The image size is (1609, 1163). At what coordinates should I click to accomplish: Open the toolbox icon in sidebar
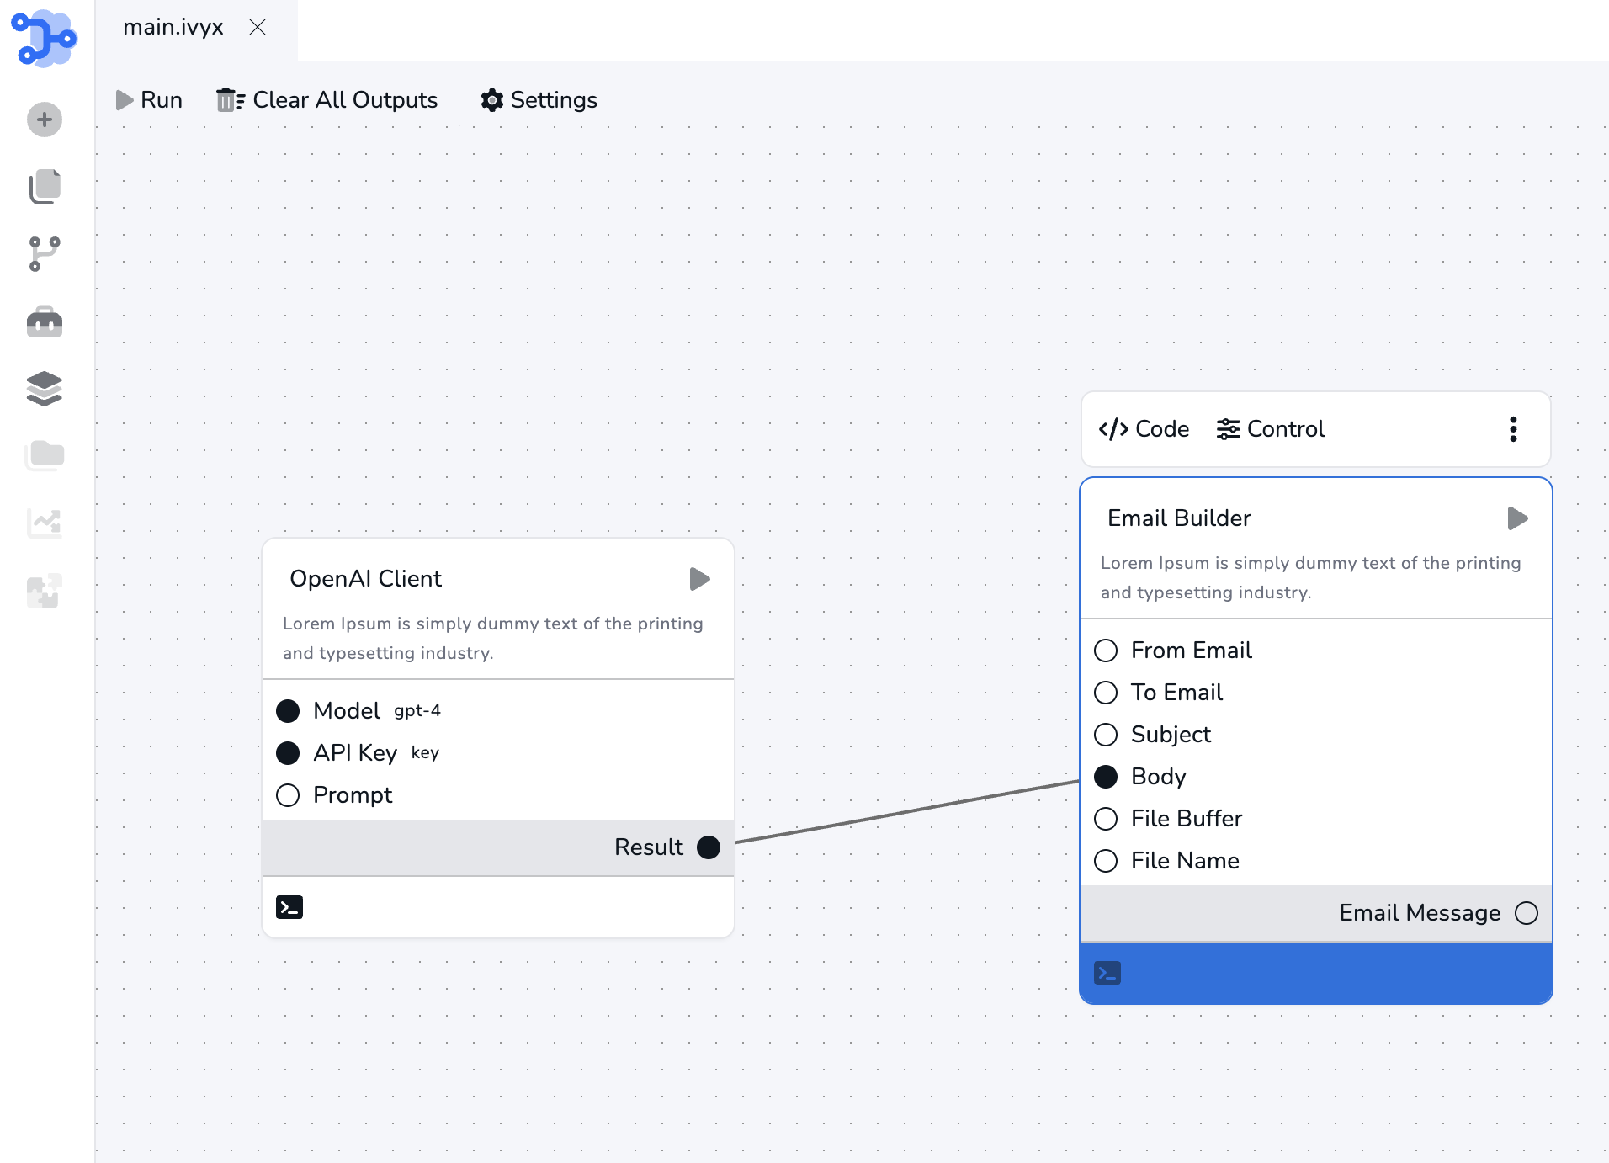coord(45,321)
